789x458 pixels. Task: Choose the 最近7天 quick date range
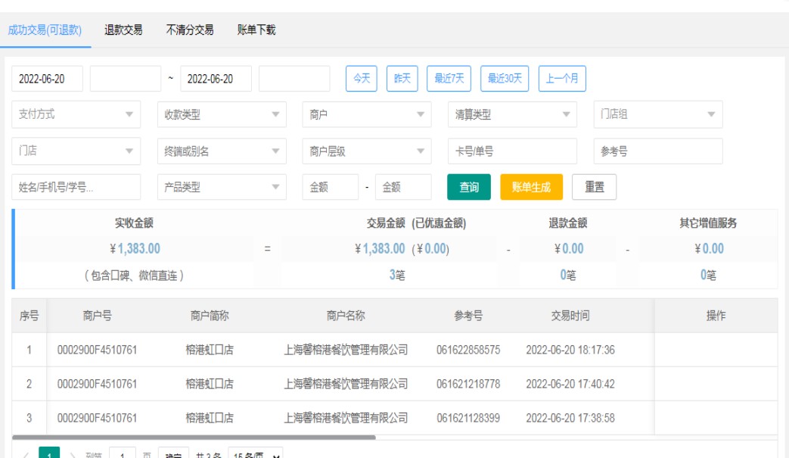tap(449, 79)
